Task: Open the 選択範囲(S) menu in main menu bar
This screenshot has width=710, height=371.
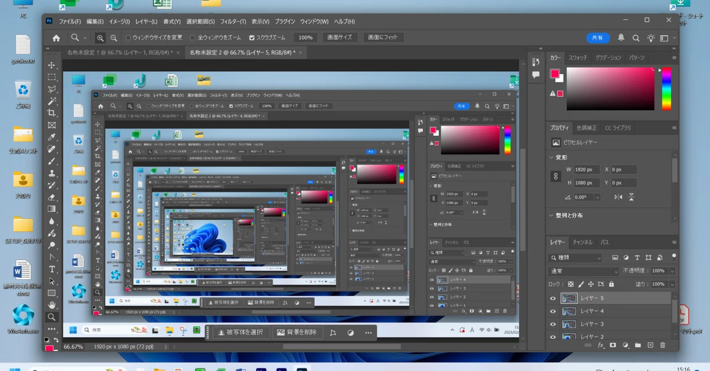Action: point(200,21)
